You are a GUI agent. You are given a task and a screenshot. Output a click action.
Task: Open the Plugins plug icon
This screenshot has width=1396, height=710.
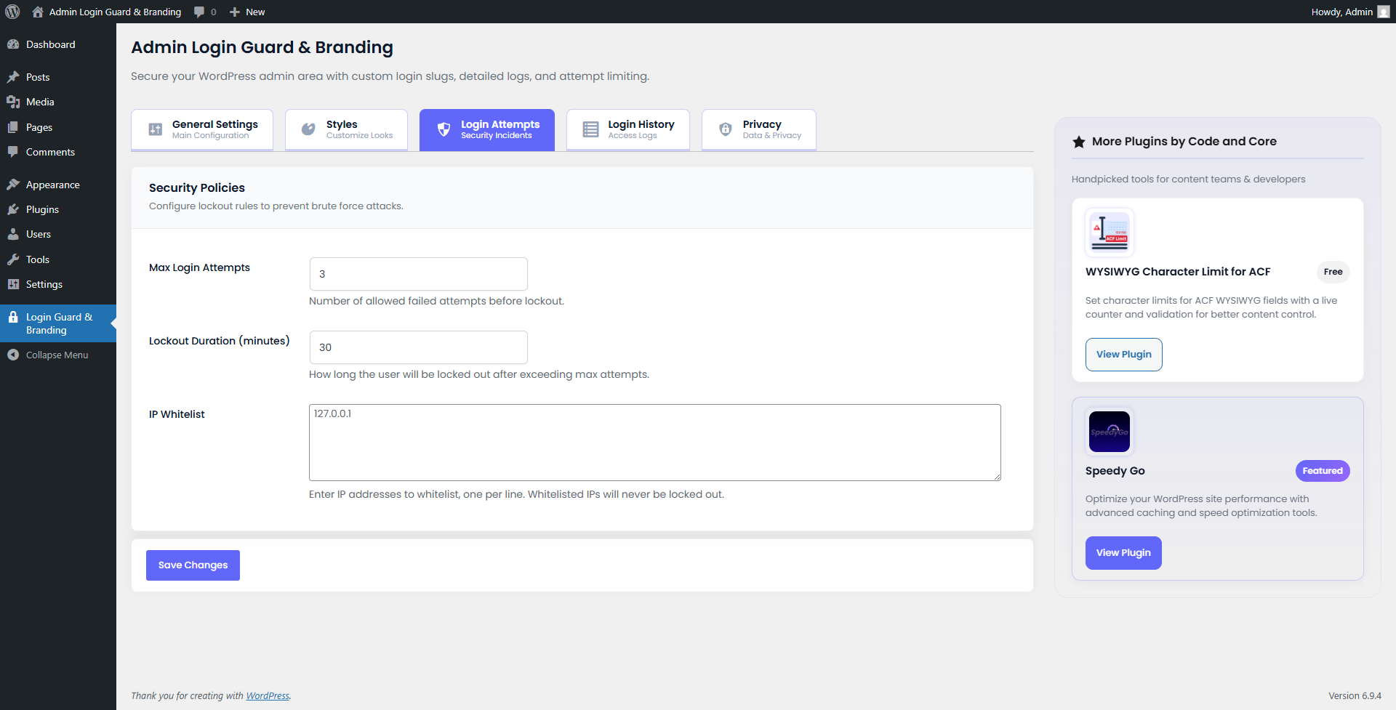coord(13,209)
